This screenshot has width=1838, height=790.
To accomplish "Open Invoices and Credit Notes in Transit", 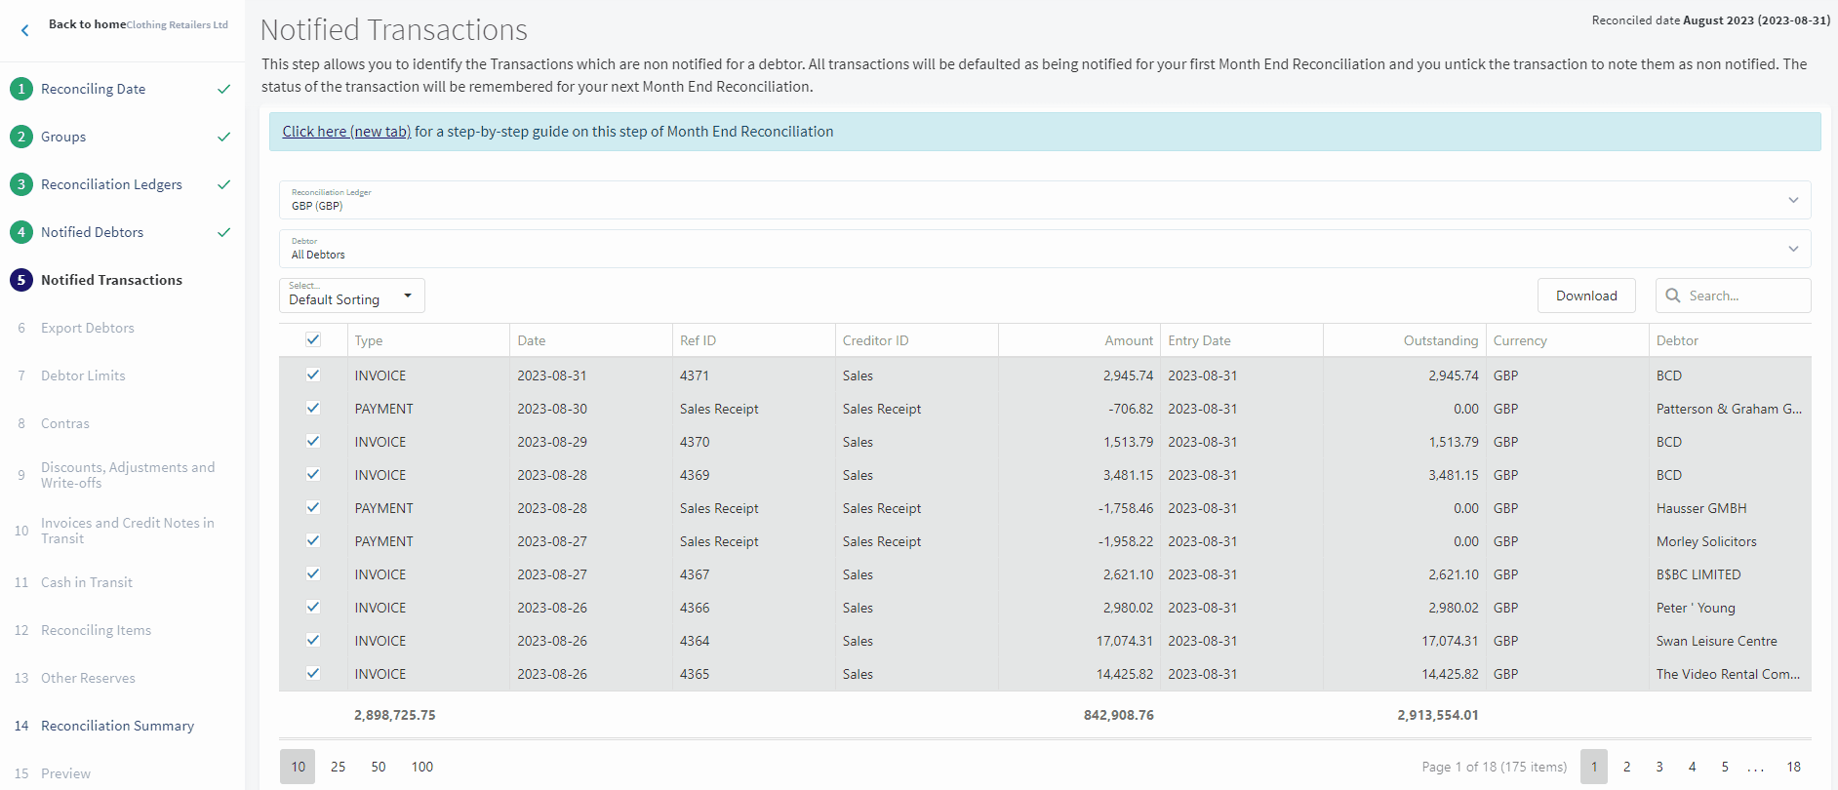I will pos(128,531).
